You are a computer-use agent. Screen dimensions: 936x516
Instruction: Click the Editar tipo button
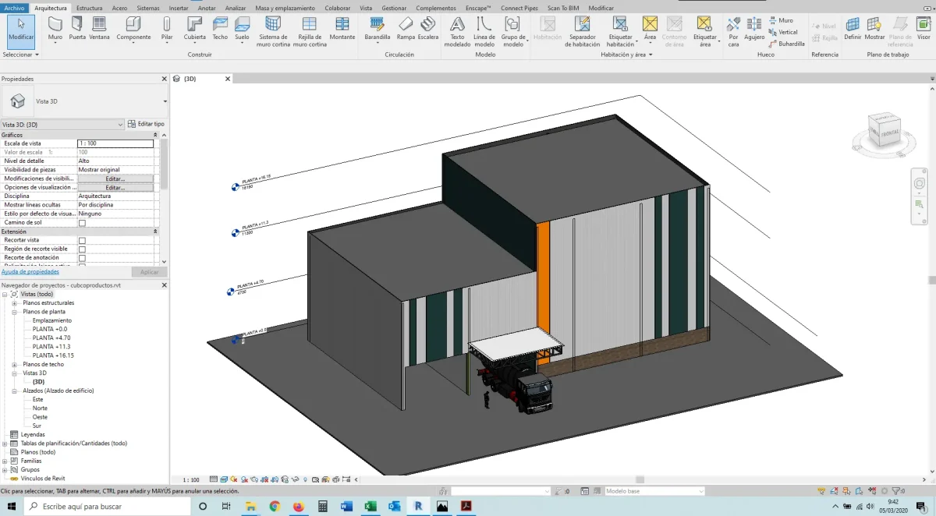click(146, 124)
